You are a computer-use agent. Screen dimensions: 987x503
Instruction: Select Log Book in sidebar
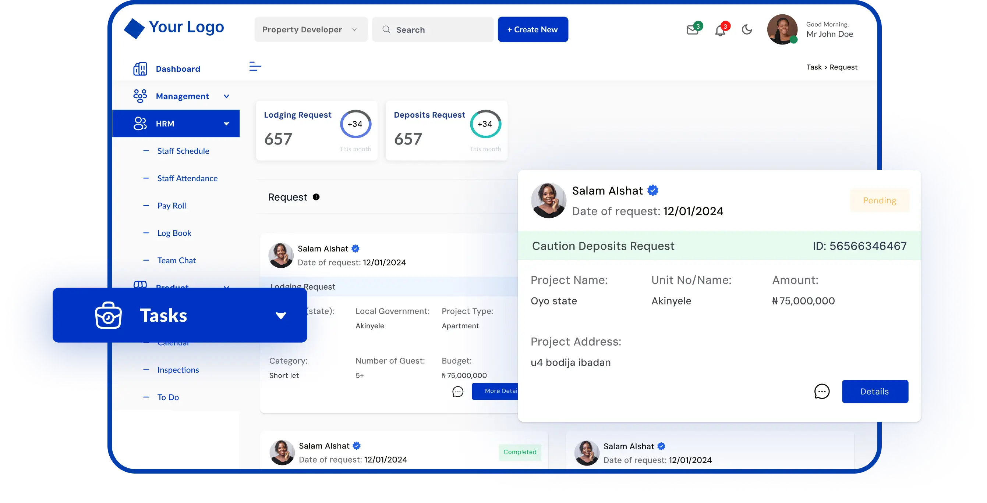coord(174,233)
